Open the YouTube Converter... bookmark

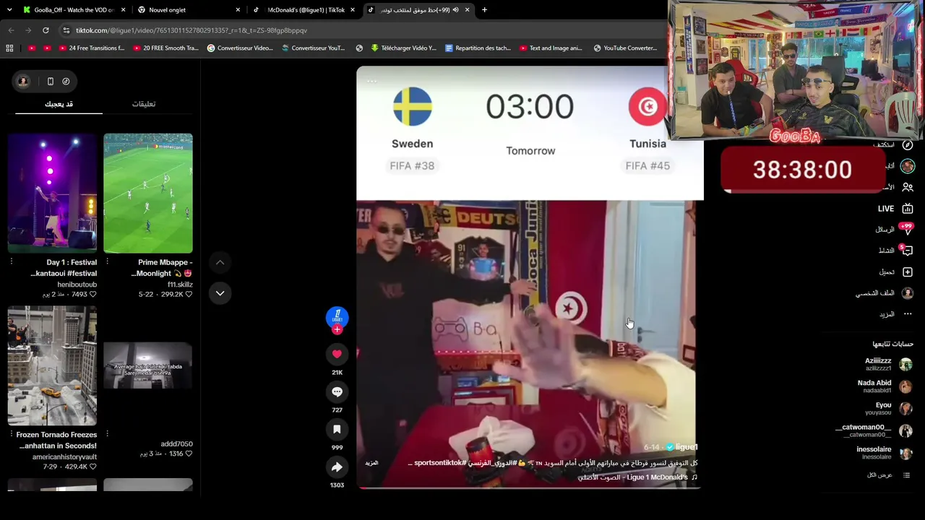[x=624, y=48]
